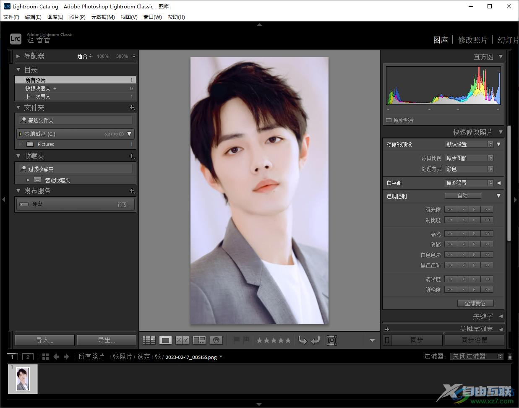
Task: Click the 导出... button
Action: pos(107,340)
